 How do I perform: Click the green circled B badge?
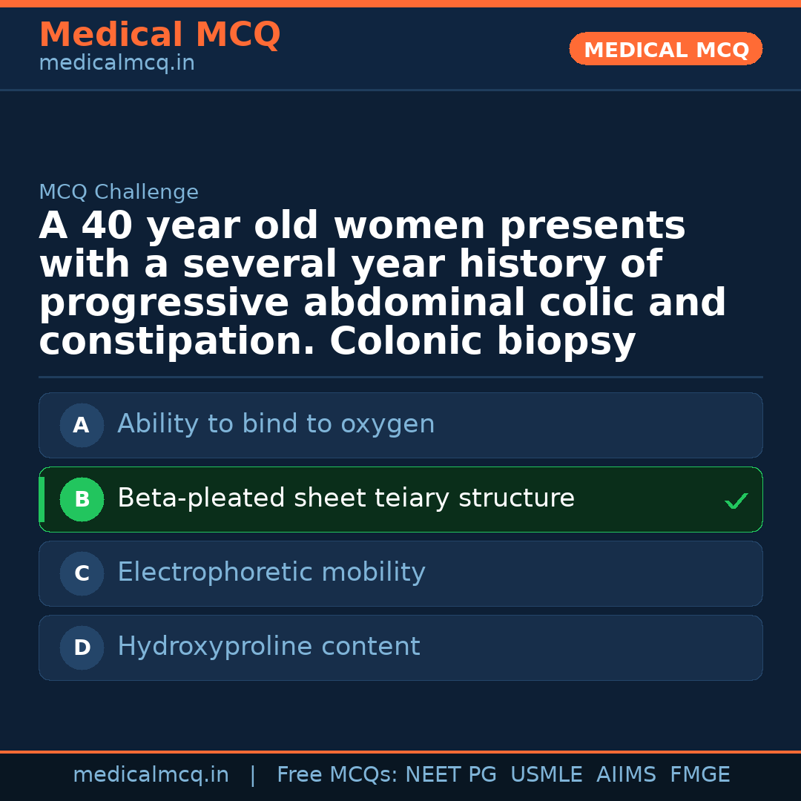pos(82,500)
